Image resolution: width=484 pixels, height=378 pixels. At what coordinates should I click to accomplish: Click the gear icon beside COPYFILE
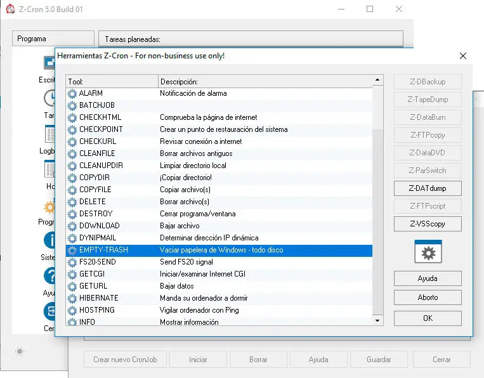[72, 190]
